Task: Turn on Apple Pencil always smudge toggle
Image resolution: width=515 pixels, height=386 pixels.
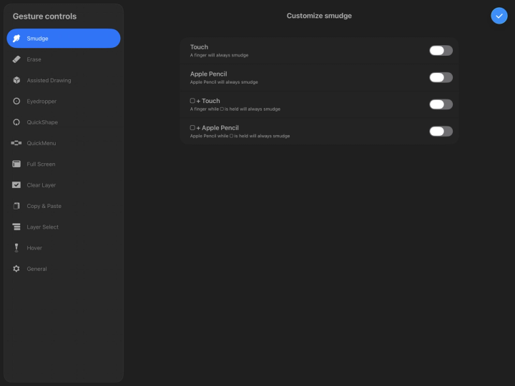Action: tap(441, 77)
